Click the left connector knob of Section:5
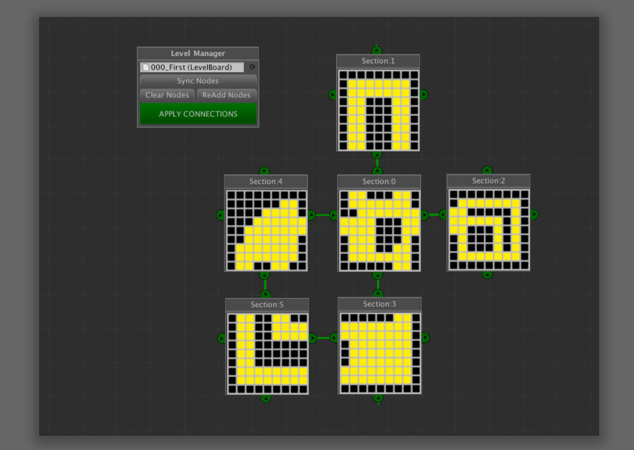This screenshot has height=450, width=634. point(222,338)
